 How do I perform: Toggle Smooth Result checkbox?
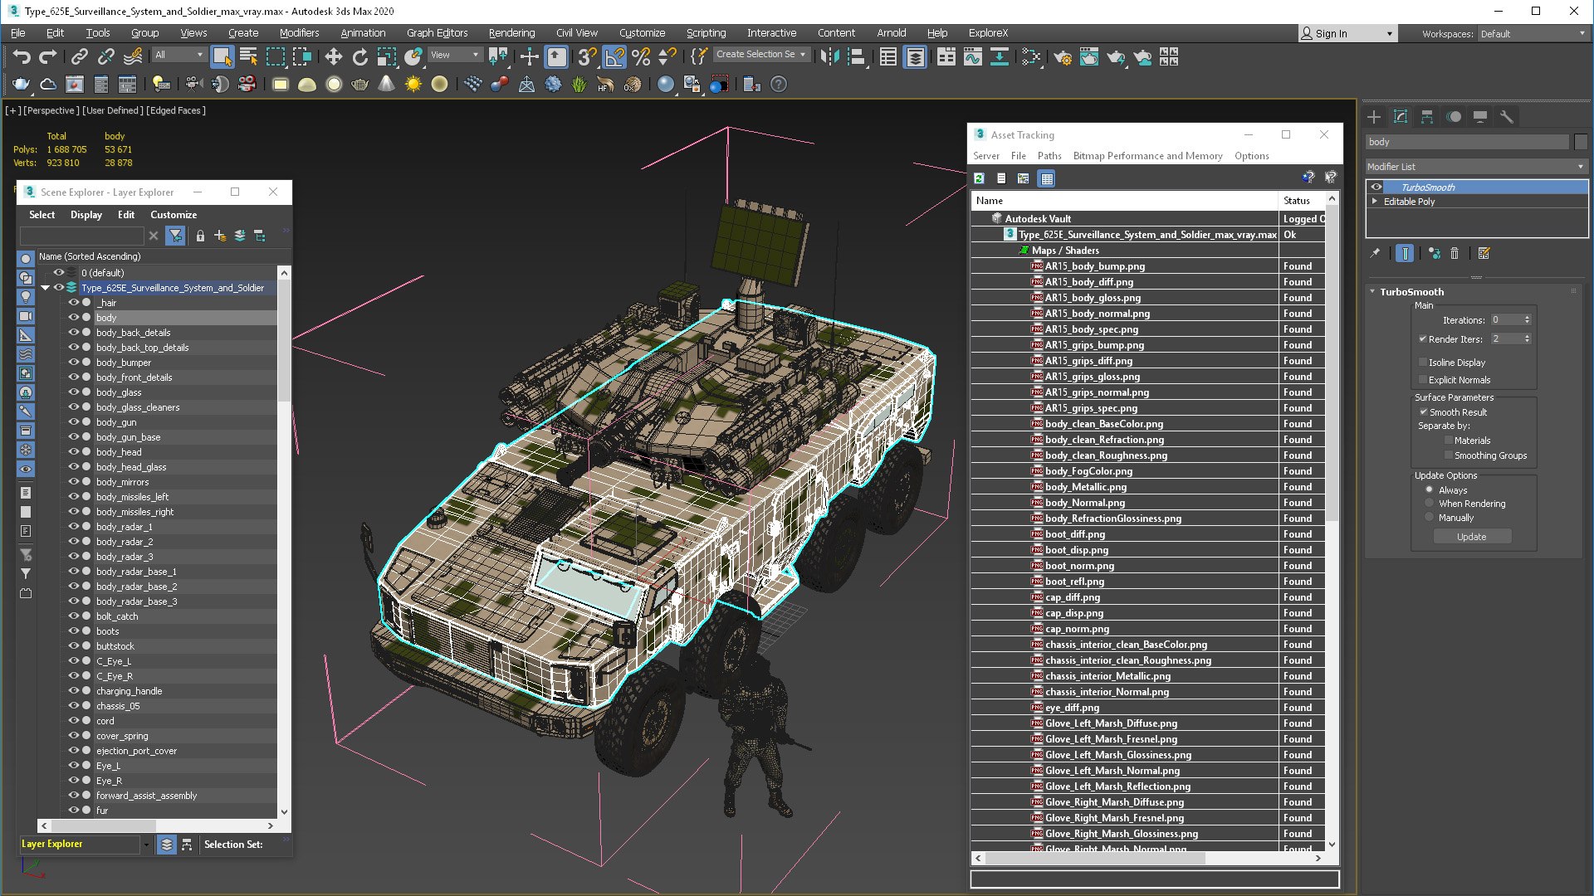[1423, 412]
